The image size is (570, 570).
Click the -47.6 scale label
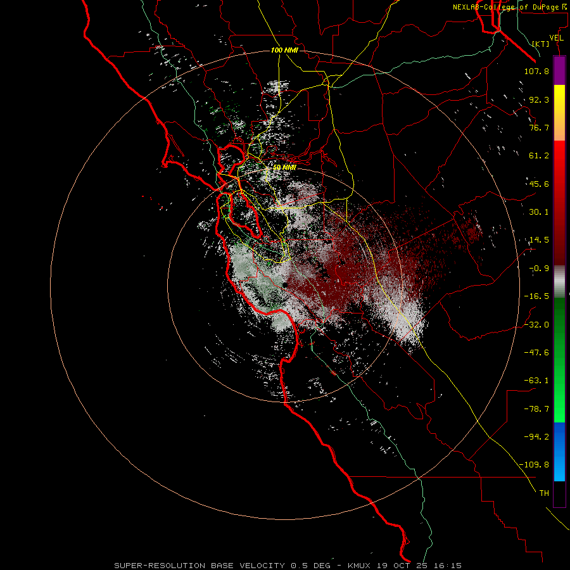coord(536,353)
